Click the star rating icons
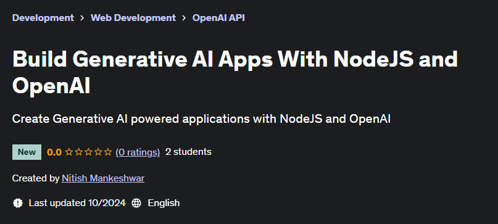This screenshot has height=224, width=498. (x=88, y=152)
